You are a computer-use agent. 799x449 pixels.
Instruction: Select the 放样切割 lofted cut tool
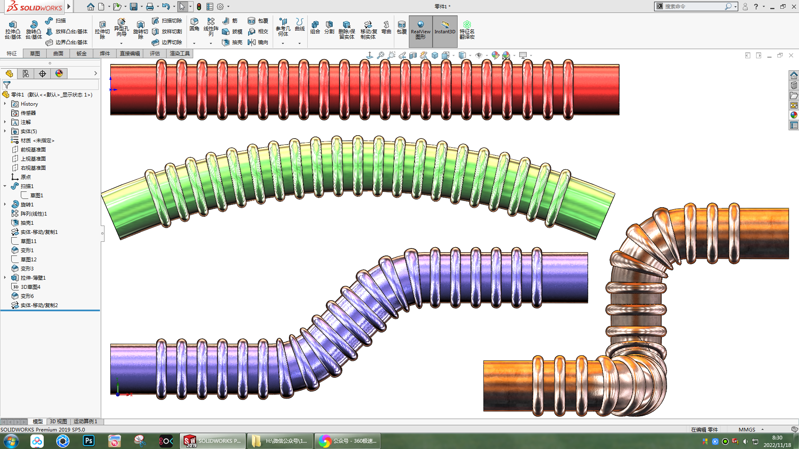click(x=167, y=32)
